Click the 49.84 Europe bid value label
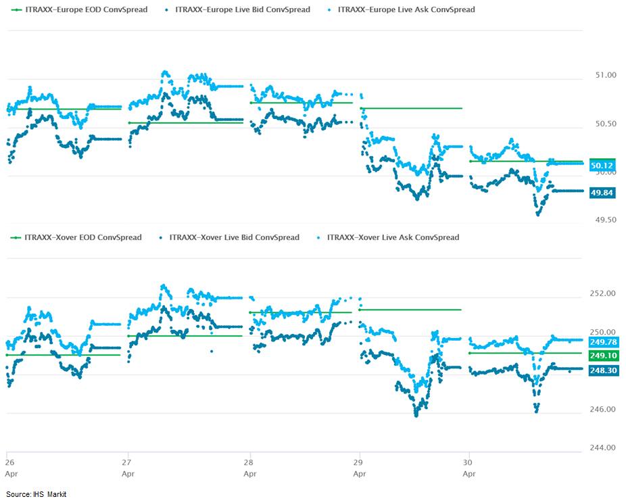Image resolution: width=626 pixels, height=503 pixels. pos(602,193)
